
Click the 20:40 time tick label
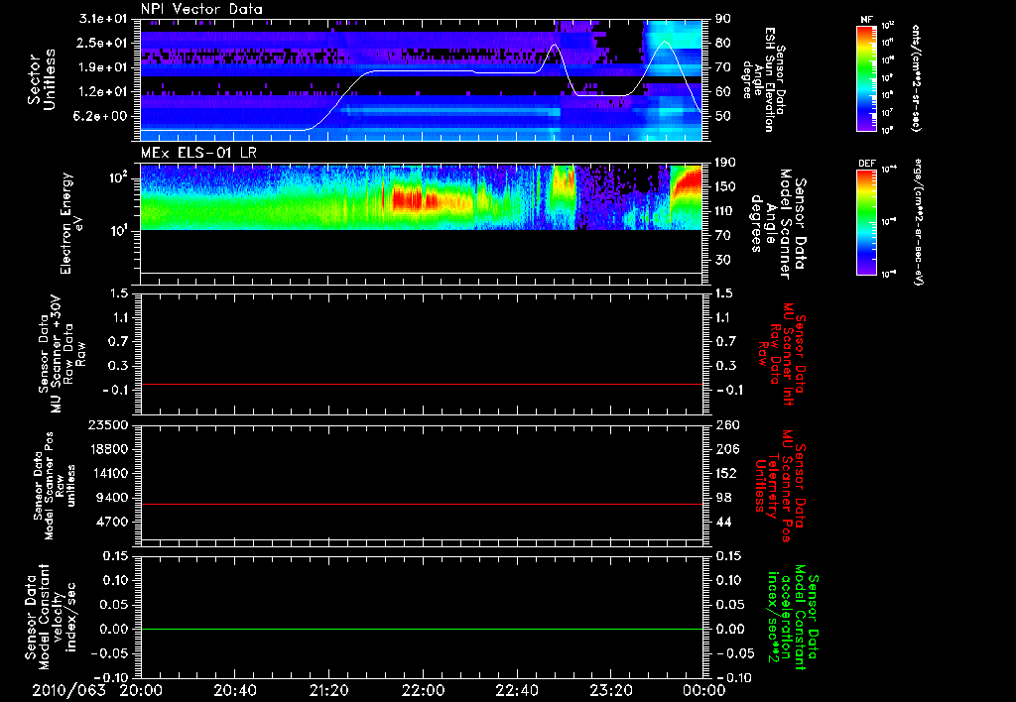[x=235, y=690]
